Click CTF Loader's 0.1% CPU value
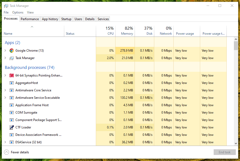 click(106, 127)
